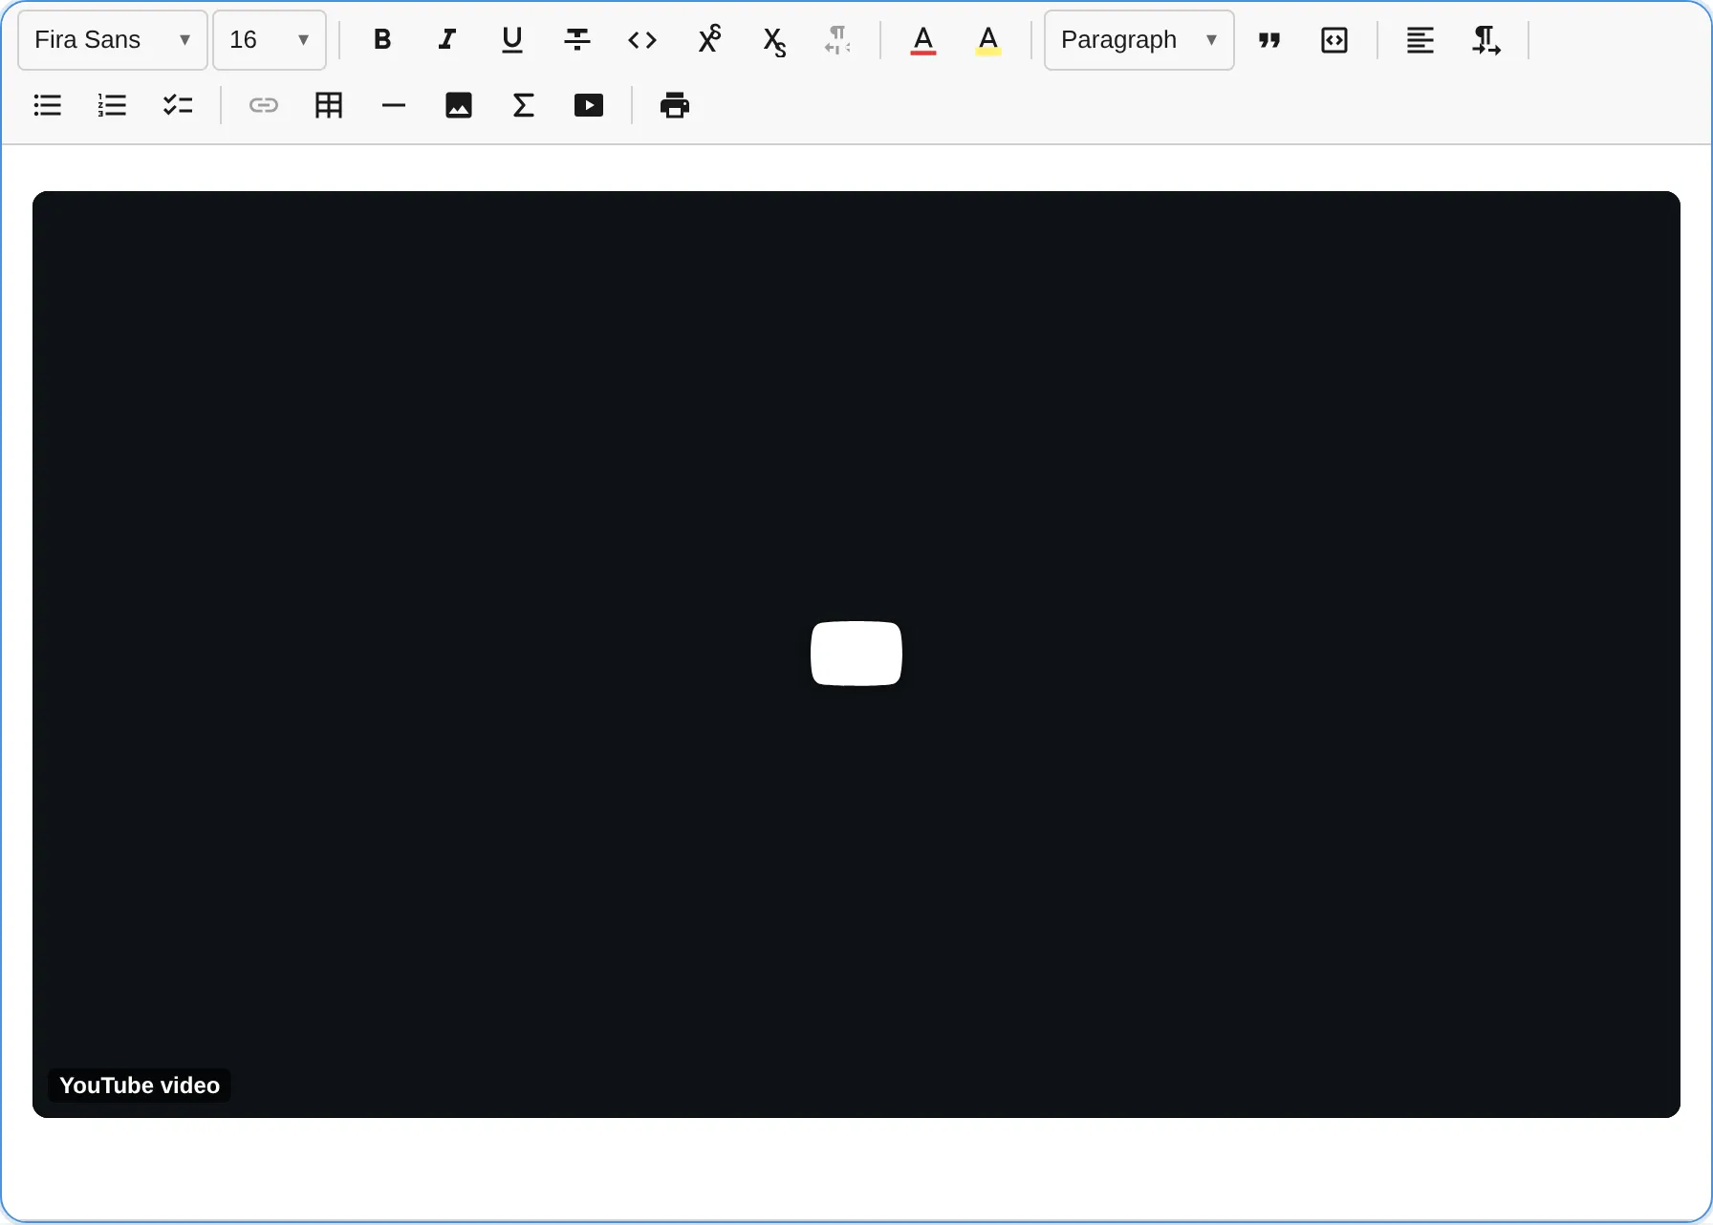Apply superscript formatting
This screenshot has height=1225, width=1713.
point(709,40)
